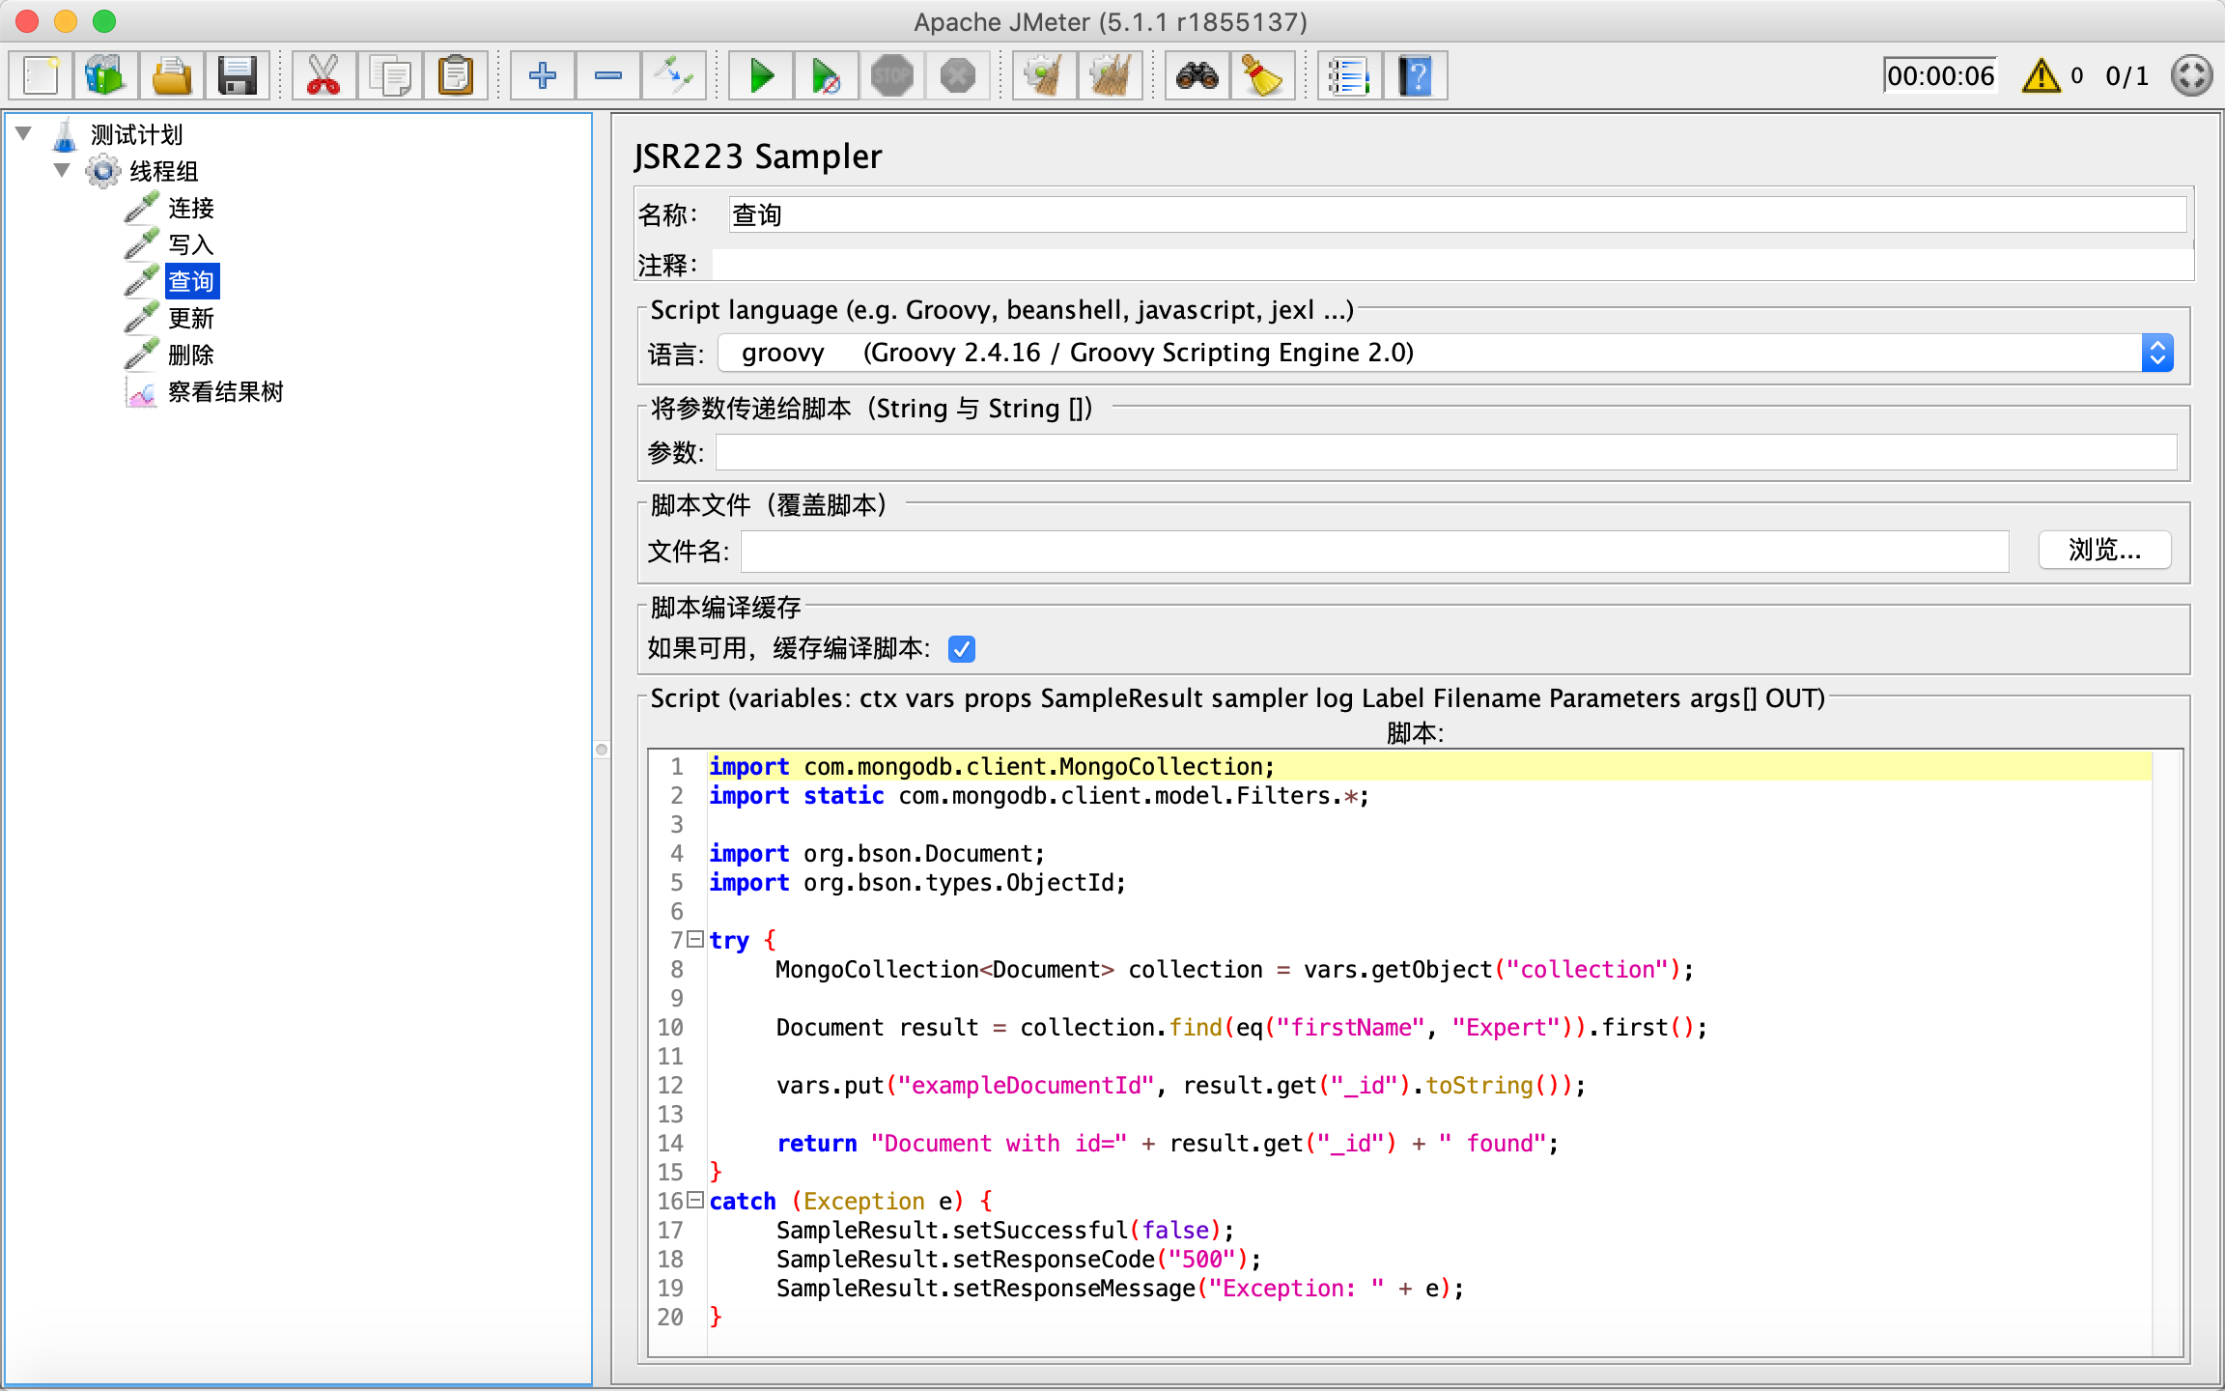Uncheck the cache compiled script checkbox
This screenshot has height=1391, width=2225.
click(960, 648)
